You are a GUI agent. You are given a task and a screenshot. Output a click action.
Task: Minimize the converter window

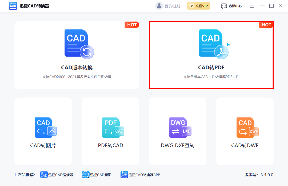coord(262,6)
